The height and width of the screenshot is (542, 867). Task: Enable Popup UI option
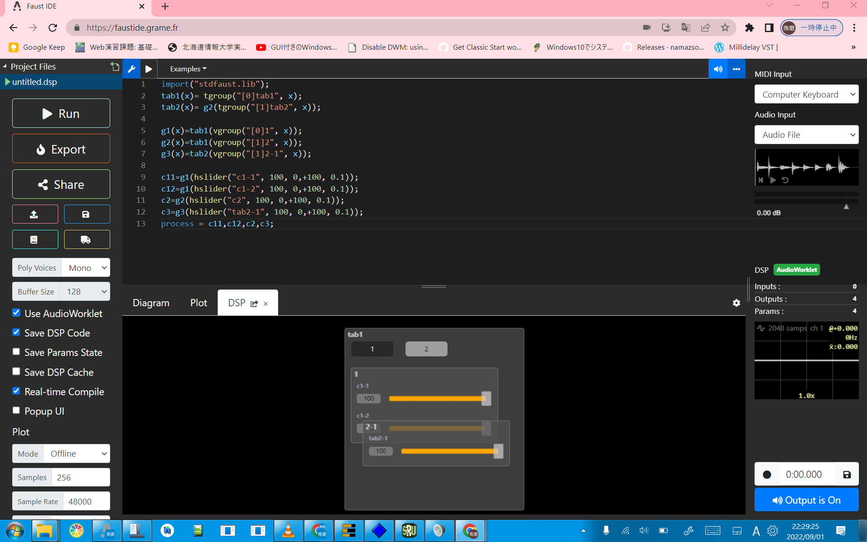pos(16,410)
